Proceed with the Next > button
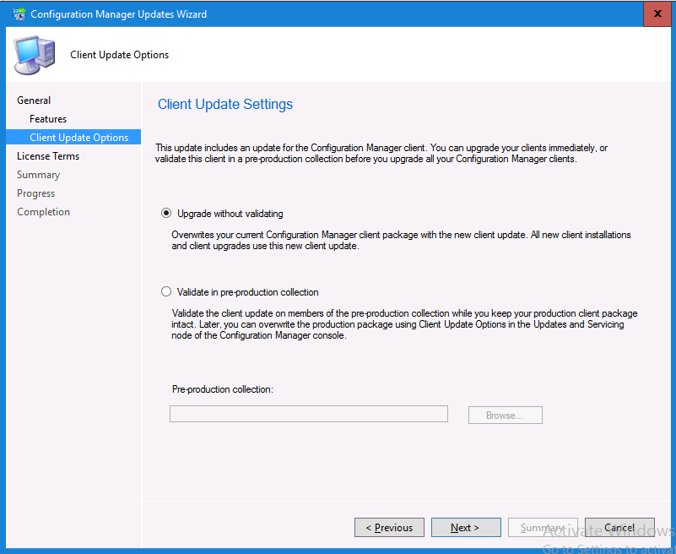This screenshot has height=554, width=676. pos(466,527)
